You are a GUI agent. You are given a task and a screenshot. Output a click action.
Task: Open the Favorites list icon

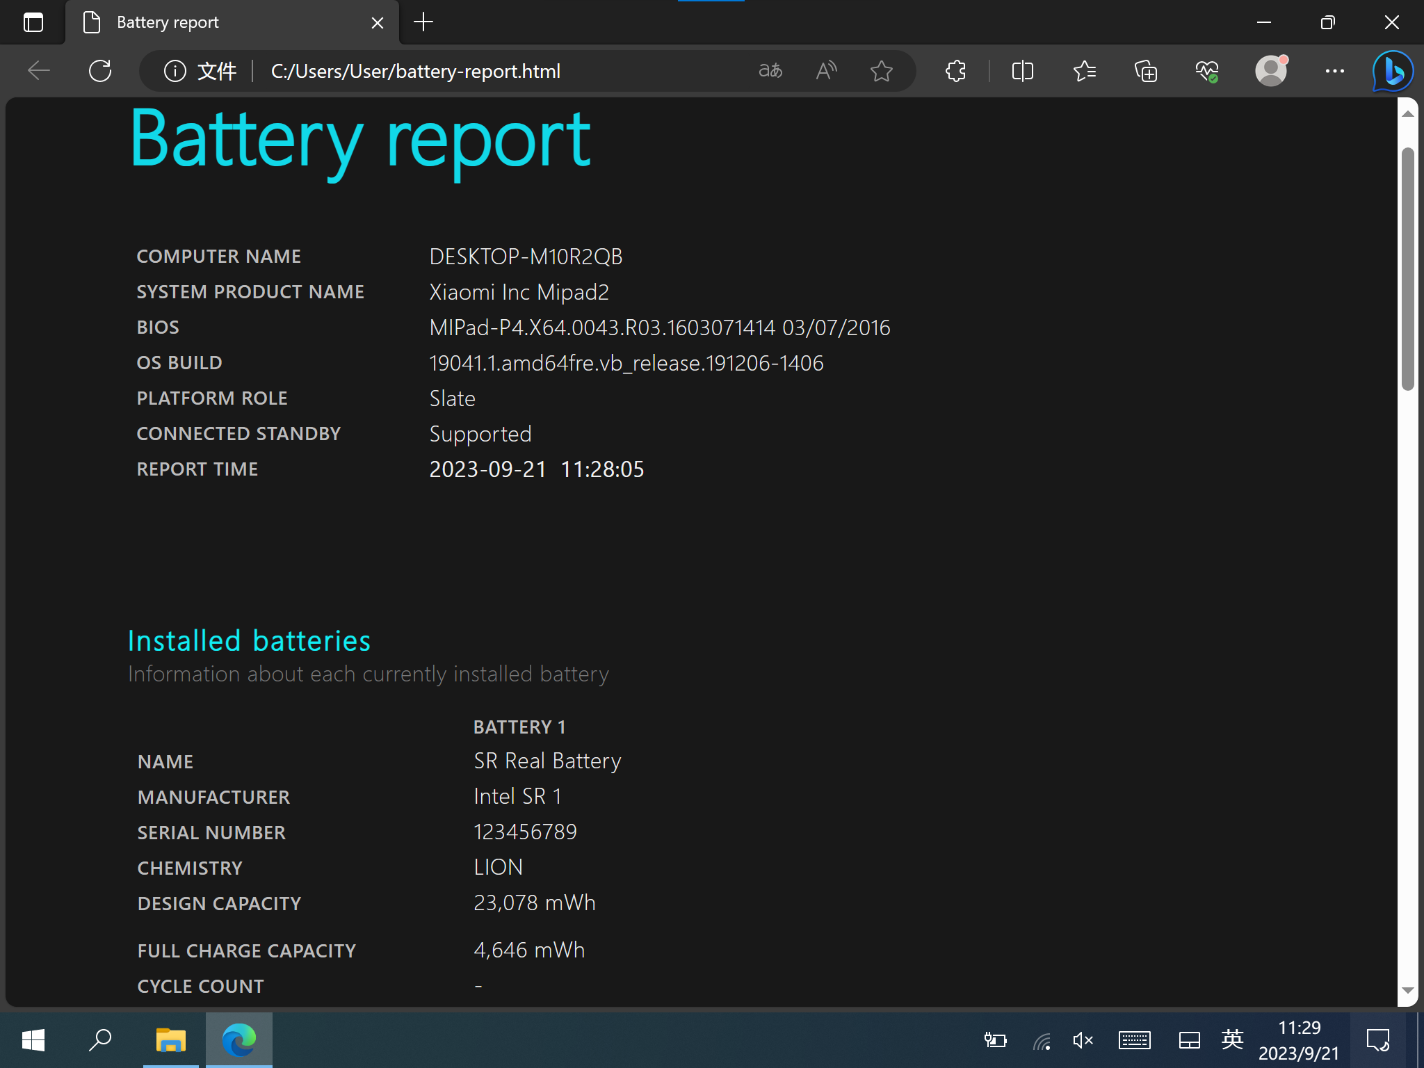click(x=1084, y=70)
